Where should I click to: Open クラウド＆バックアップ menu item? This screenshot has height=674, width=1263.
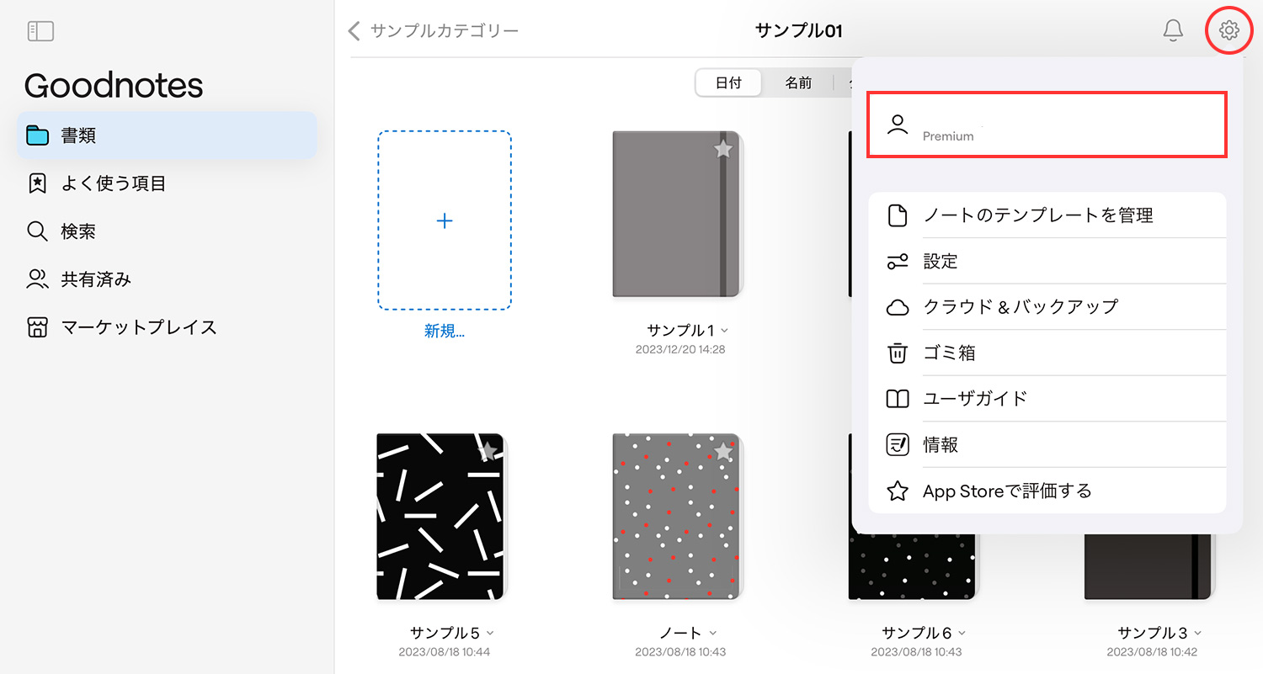pos(1047,307)
